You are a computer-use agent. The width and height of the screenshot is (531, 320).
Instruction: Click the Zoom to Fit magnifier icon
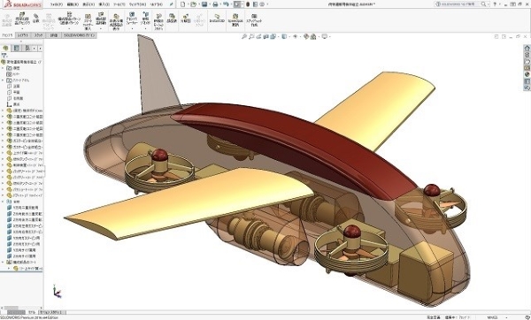click(244, 36)
